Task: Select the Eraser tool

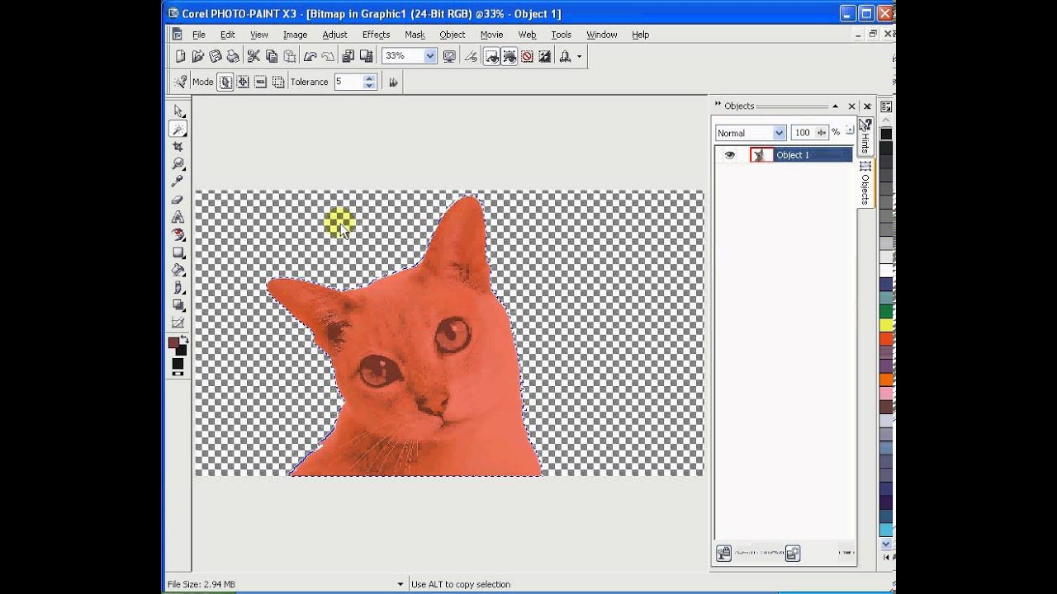Action: (178, 200)
